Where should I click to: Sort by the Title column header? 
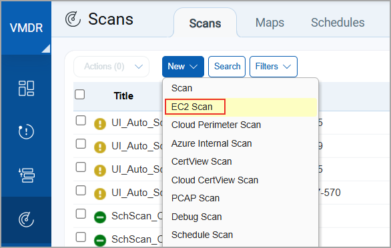point(123,96)
